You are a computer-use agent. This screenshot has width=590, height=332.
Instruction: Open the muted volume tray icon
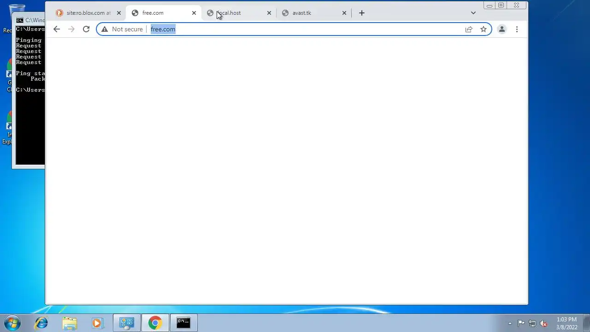tap(544, 323)
